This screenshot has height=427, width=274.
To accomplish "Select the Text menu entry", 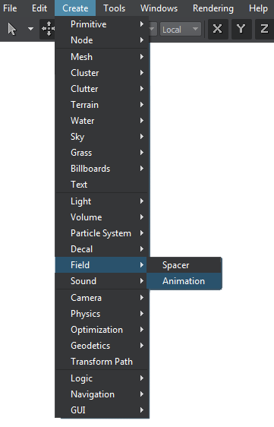I will point(102,185).
